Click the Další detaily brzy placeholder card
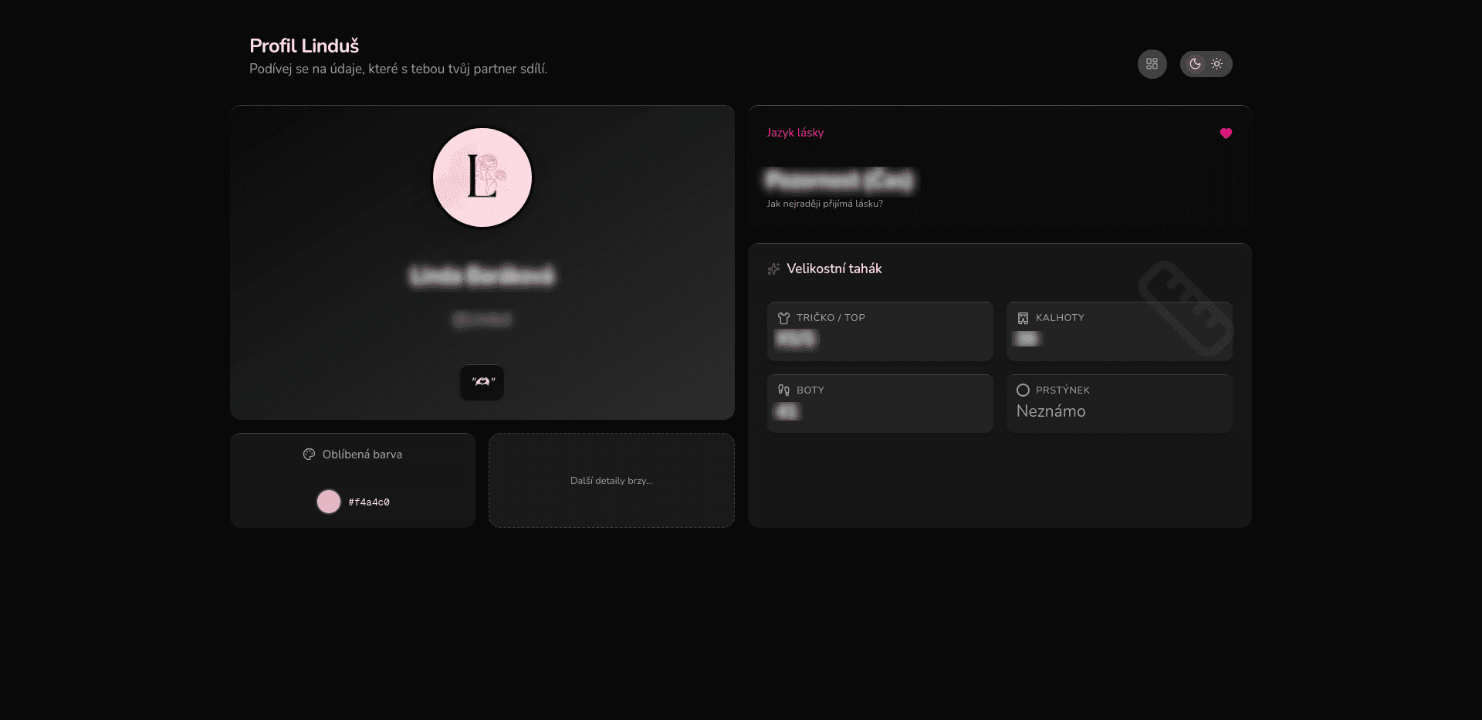Viewport: 1482px width, 720px height. point(611,480)
